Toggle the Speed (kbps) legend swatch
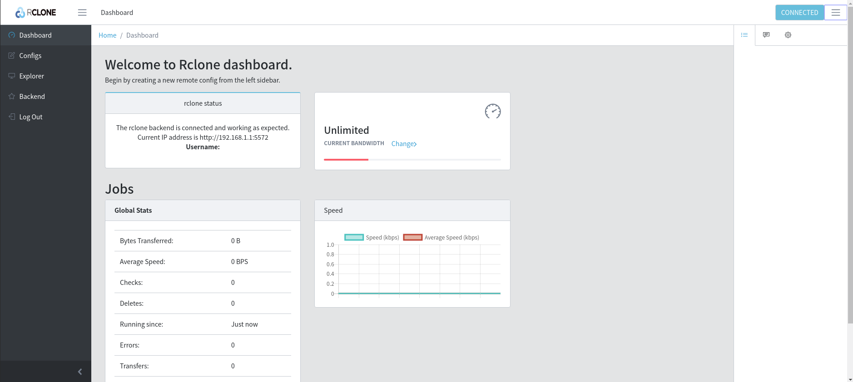Screen dimensions: 853x382 (x=354, y=237)
